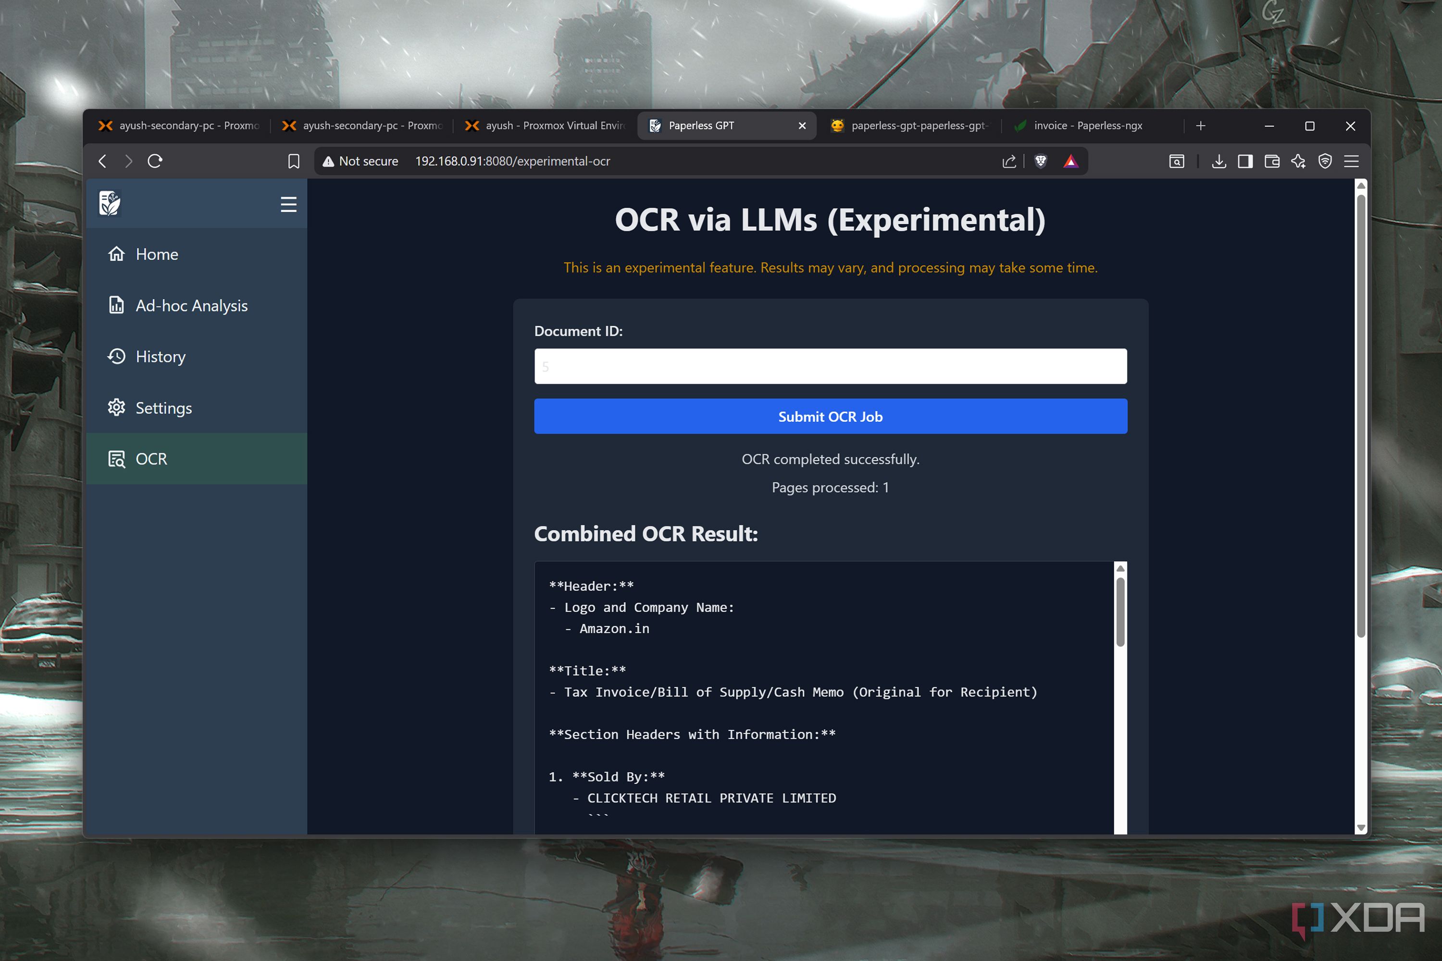1442x961 pixels.
Task: Switch to the first ayush-secondary-pc Proxmox tab
Action: click(x=178, y=125)
